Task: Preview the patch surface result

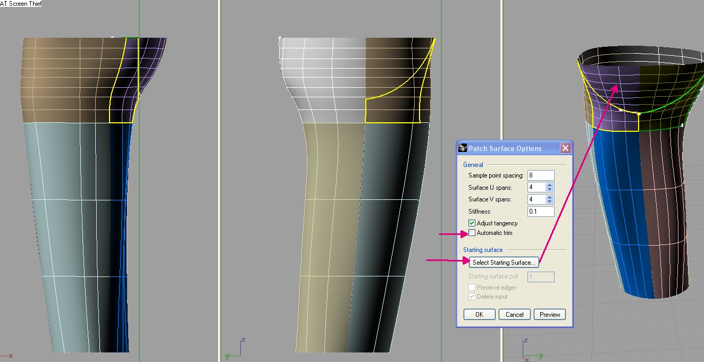Action: [550, 315]
